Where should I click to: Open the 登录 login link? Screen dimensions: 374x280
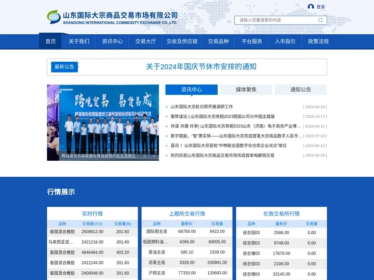pyautogui.click(x=321, y=7)
